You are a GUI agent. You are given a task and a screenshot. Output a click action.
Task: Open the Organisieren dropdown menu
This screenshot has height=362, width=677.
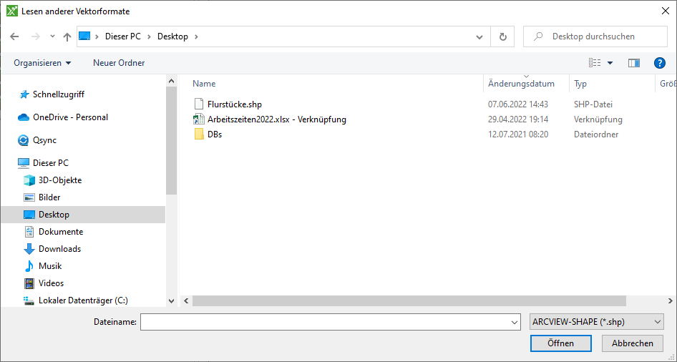[42, 63]
